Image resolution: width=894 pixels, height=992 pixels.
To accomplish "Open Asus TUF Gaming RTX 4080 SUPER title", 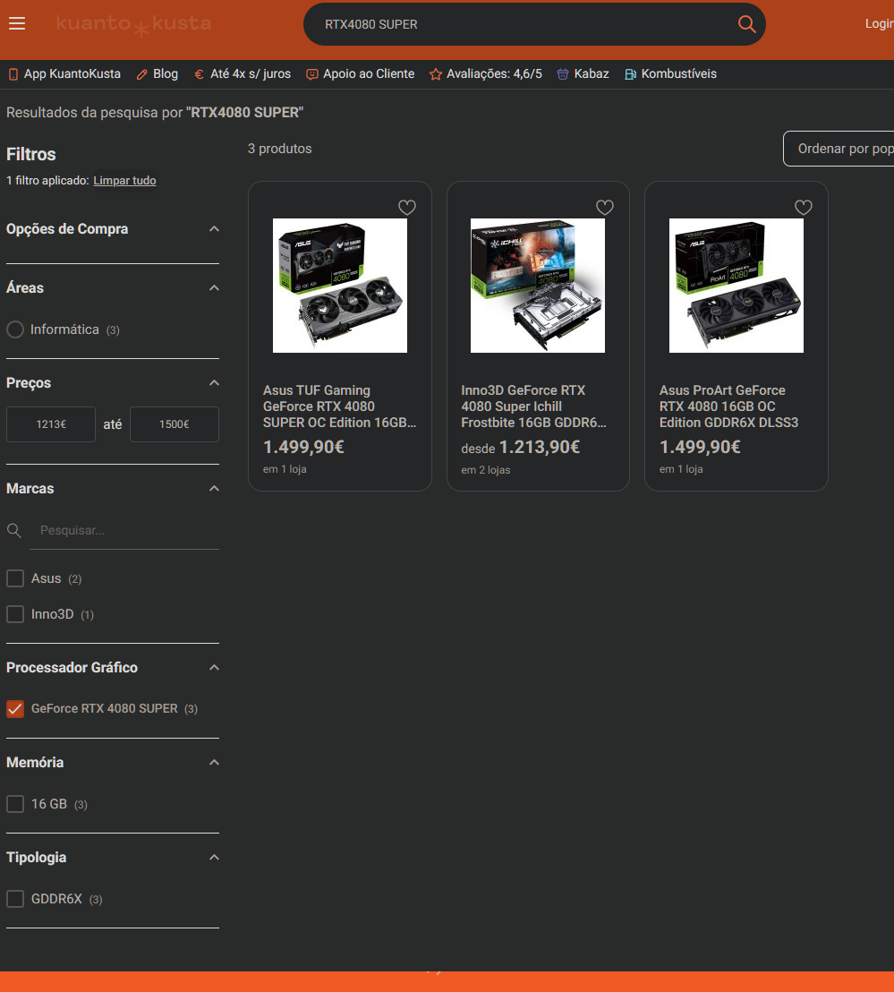I will 339,406.
